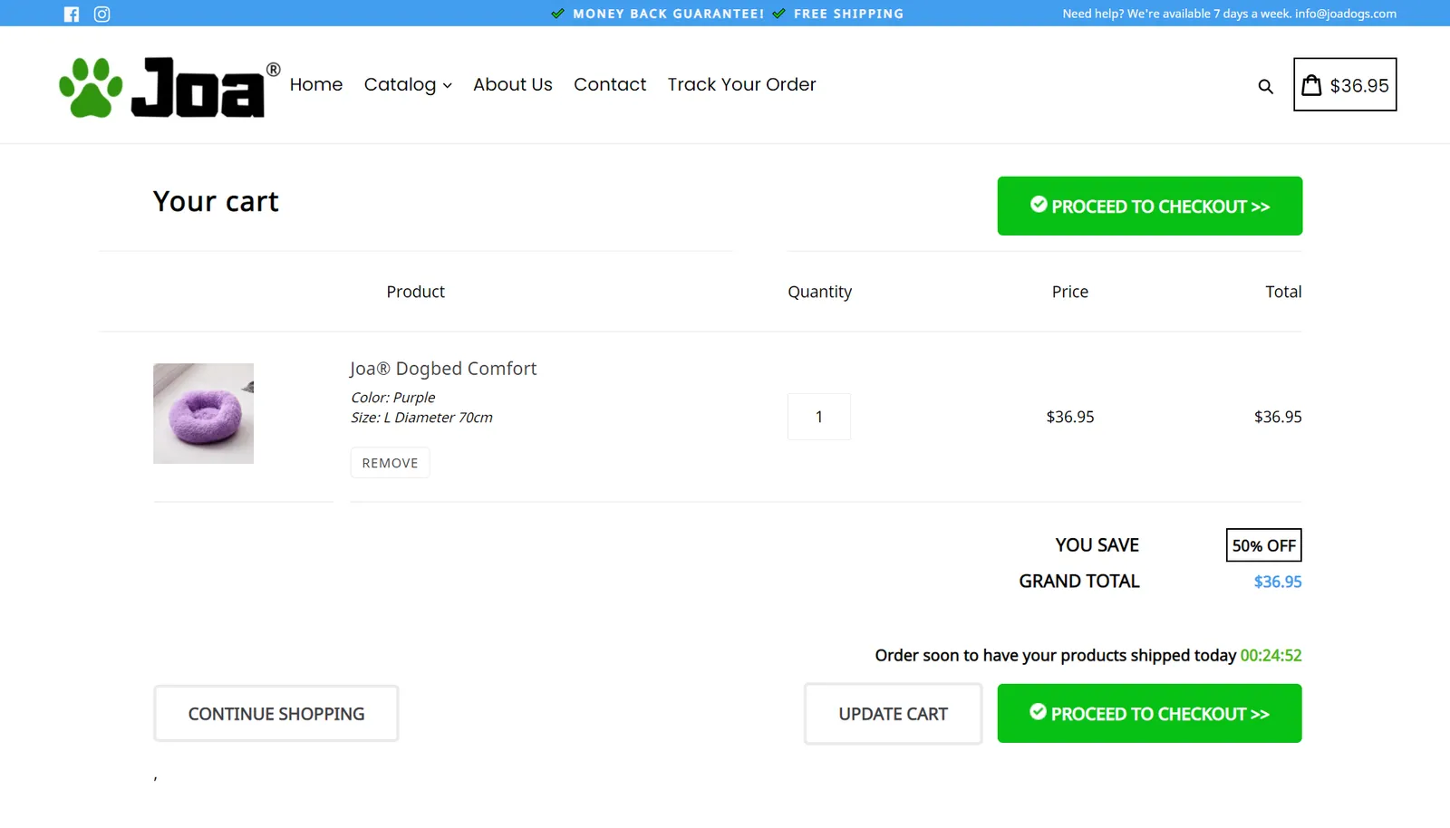This screenshot has height=828, width=1450.
Task: Open the About Us page
Action: click(x=513, y=84)
